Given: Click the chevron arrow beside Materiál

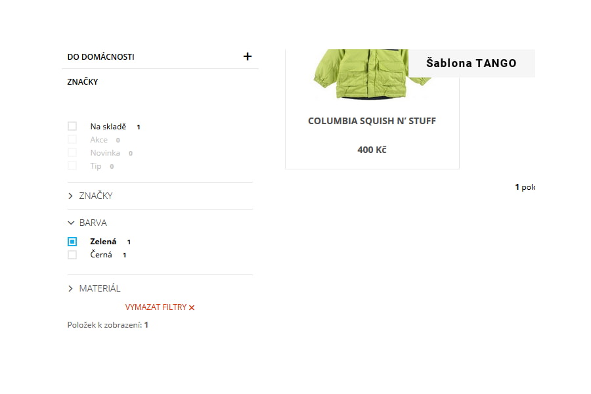Looking at the screenshot, I should pyautogui.click(x=70, y=288).
